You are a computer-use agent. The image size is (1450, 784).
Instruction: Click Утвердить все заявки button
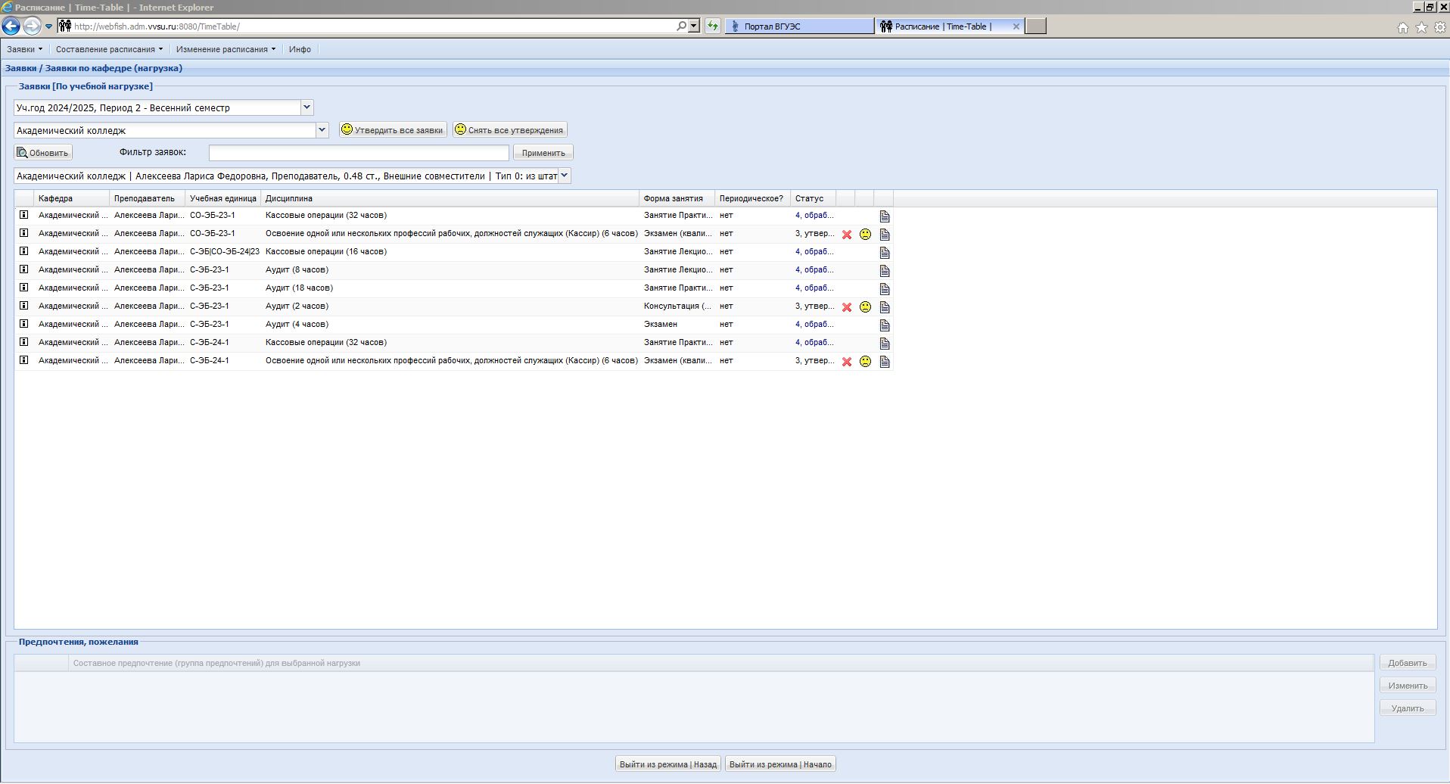tap(393, 130)
